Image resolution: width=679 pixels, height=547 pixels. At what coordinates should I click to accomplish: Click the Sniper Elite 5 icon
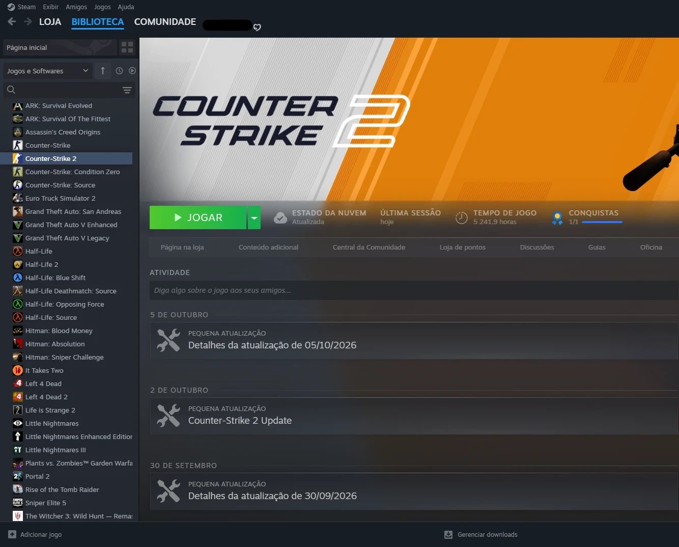point(18,503)
